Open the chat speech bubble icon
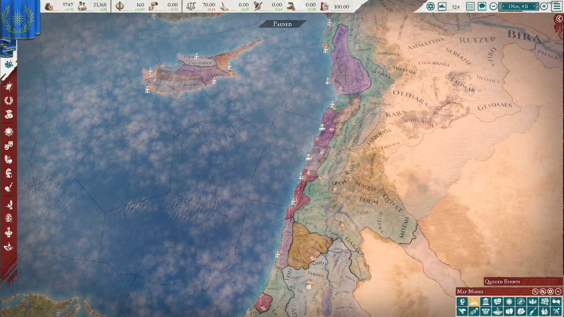The image size is (564, 317). [x=482, y=6]
